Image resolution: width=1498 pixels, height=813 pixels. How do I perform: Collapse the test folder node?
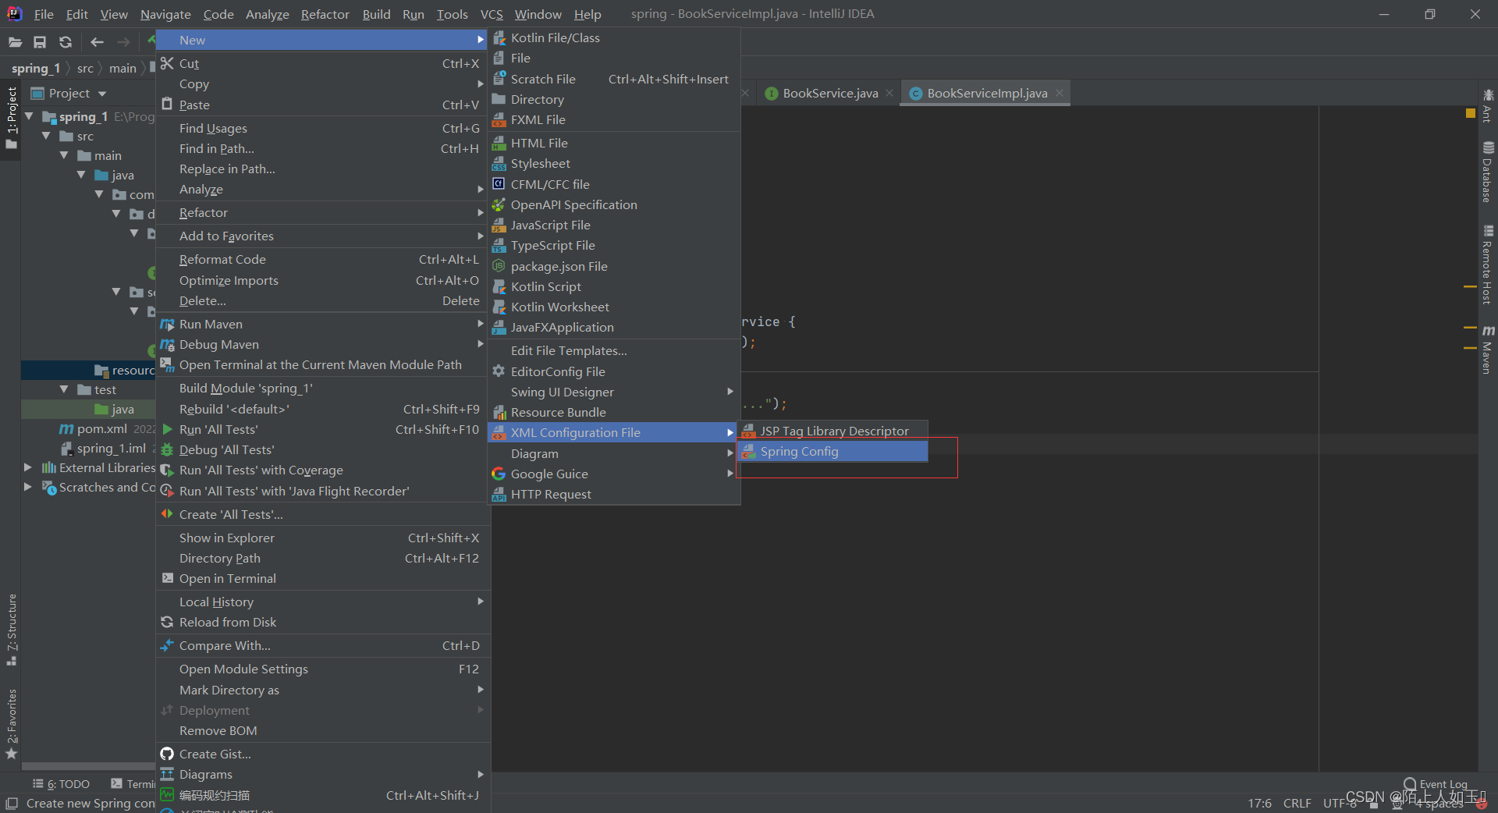(x=64, y=389)
